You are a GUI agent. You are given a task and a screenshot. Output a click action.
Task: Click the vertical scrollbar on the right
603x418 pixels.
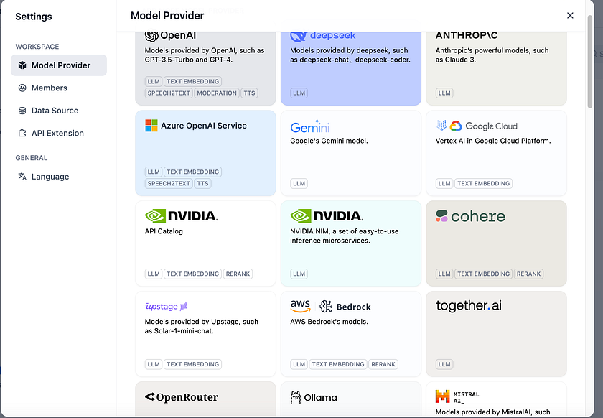(x=590, y=62)
